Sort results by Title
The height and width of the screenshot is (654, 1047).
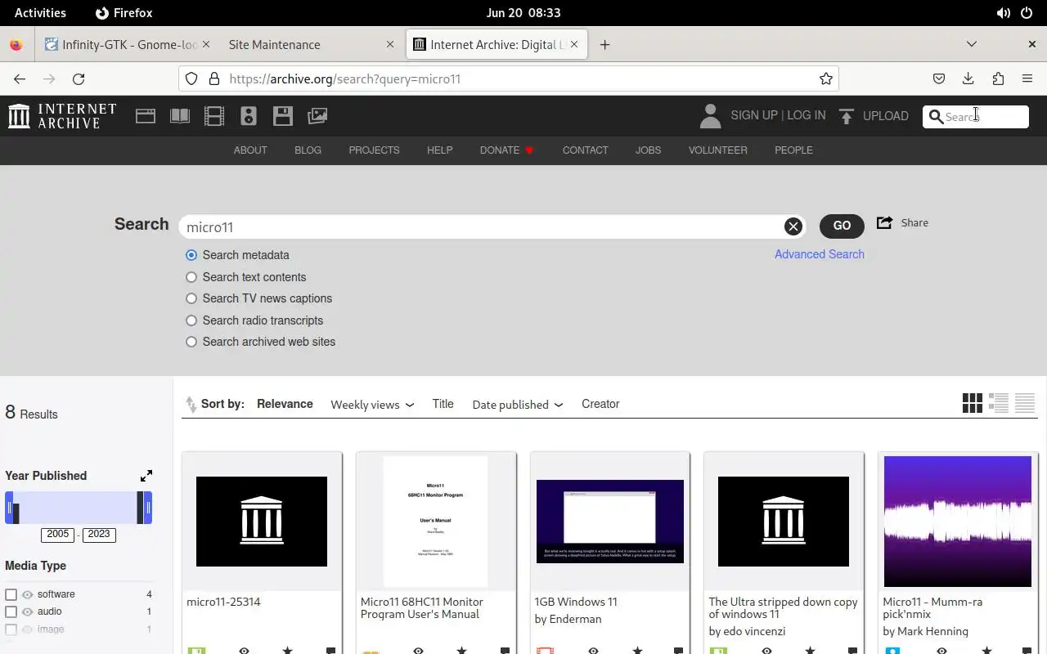443,404
